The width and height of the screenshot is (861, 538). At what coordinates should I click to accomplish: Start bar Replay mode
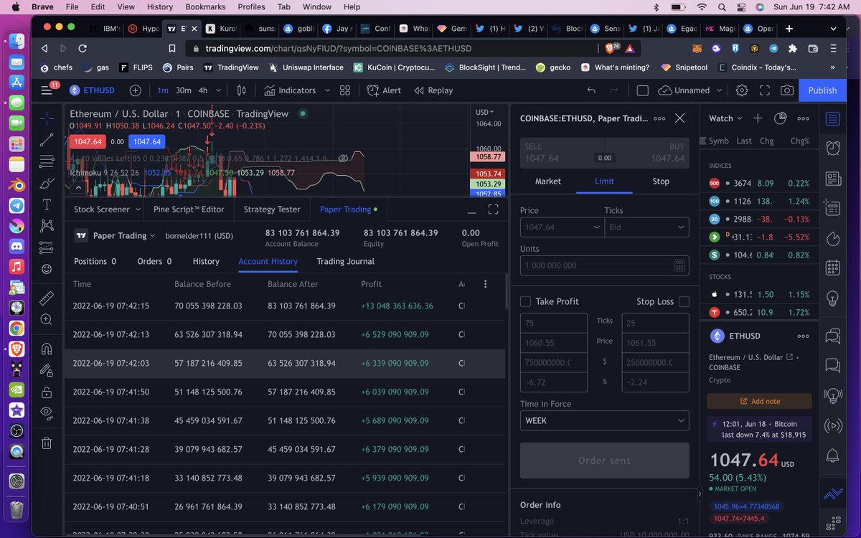pyautogui.click(x=433, y=90)
